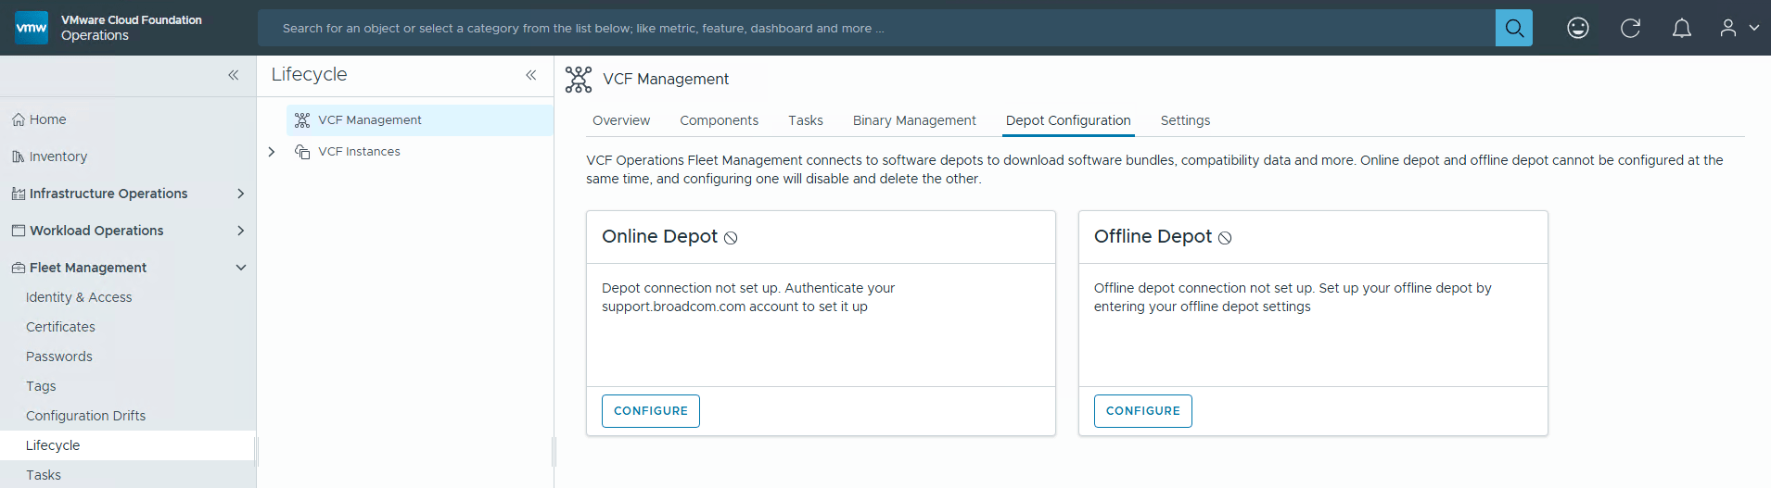This screenshot has height=488, width=1771.
Task: Collapse the main navigation sidebar
Action: pos(234,75)
